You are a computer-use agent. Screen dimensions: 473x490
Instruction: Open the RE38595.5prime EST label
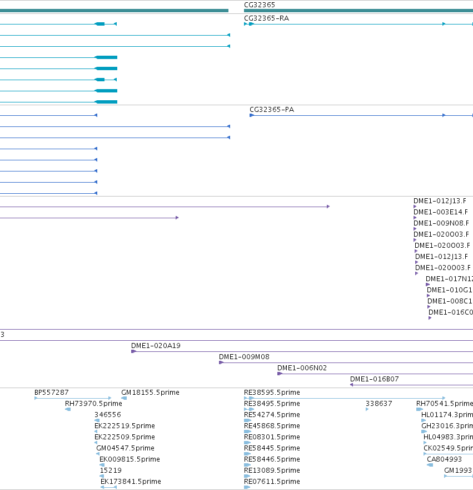coord(272,392)
